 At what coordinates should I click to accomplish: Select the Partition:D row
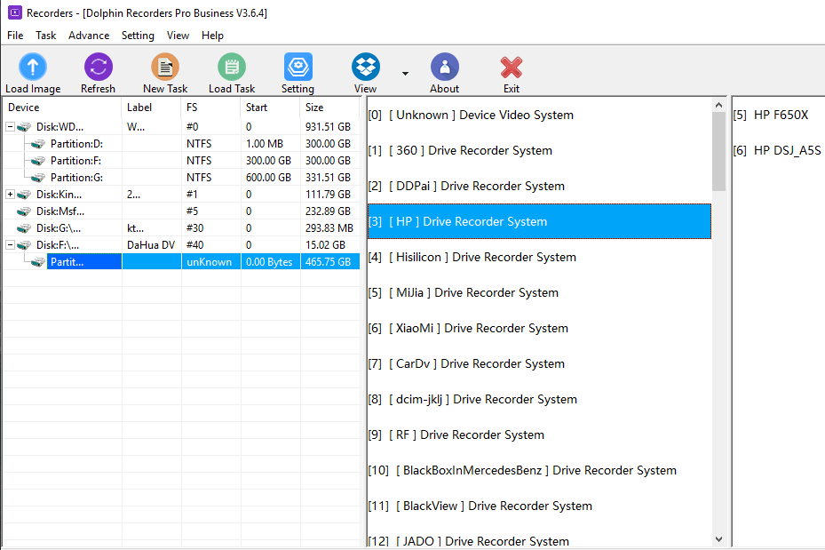click(78, 143)
